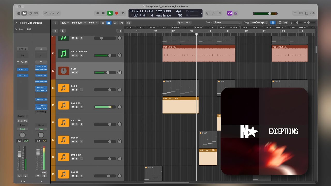The height and width of the screenshot is (186, 331).
Task: Open the secondary tool menu
Action: click(x=188, y=23)
